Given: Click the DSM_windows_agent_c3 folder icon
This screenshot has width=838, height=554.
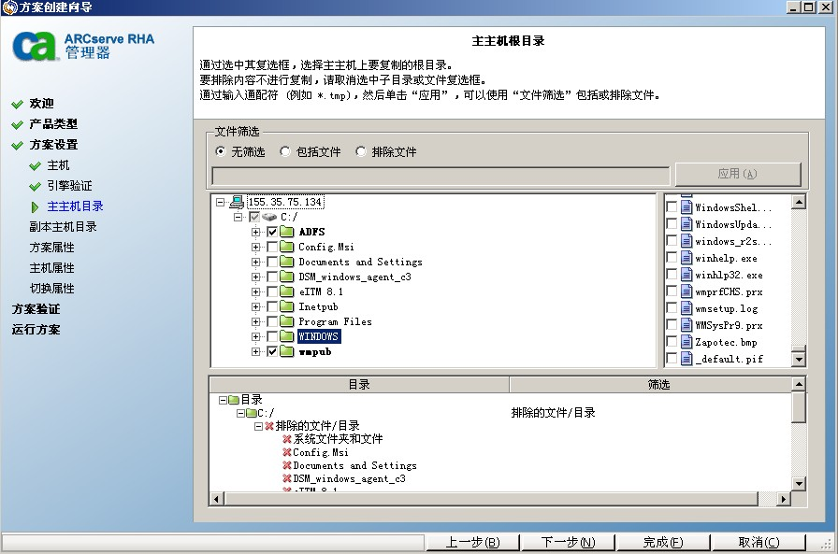Looking at the screenshot, I should tap(287, 277).
